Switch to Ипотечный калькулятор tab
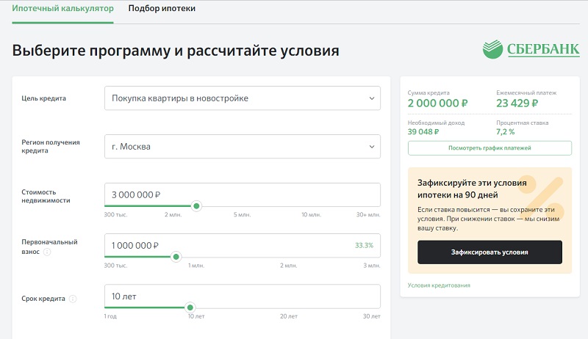Viewport: 588px width, 339px height. (x=62, y=10)
